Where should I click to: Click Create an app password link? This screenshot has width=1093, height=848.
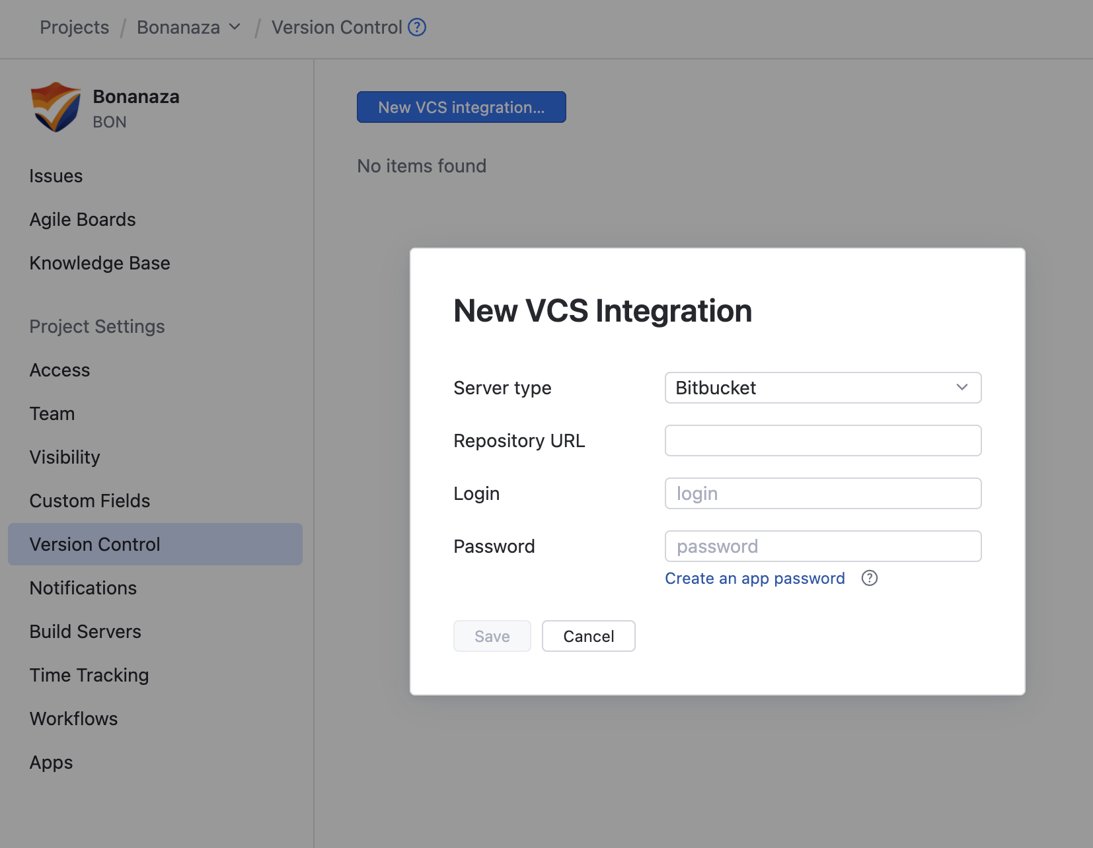(755, 579)
